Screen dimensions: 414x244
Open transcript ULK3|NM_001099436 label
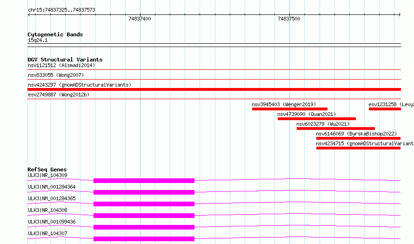52,222
